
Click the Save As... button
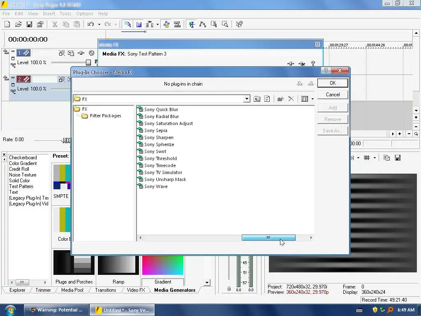point(333,131)
